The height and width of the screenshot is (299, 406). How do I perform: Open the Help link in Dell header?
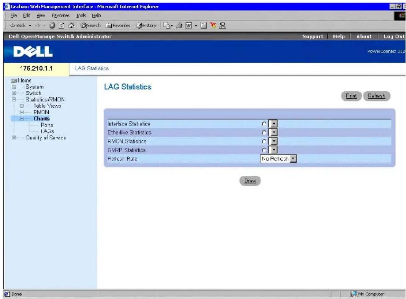tap(339, 37)
